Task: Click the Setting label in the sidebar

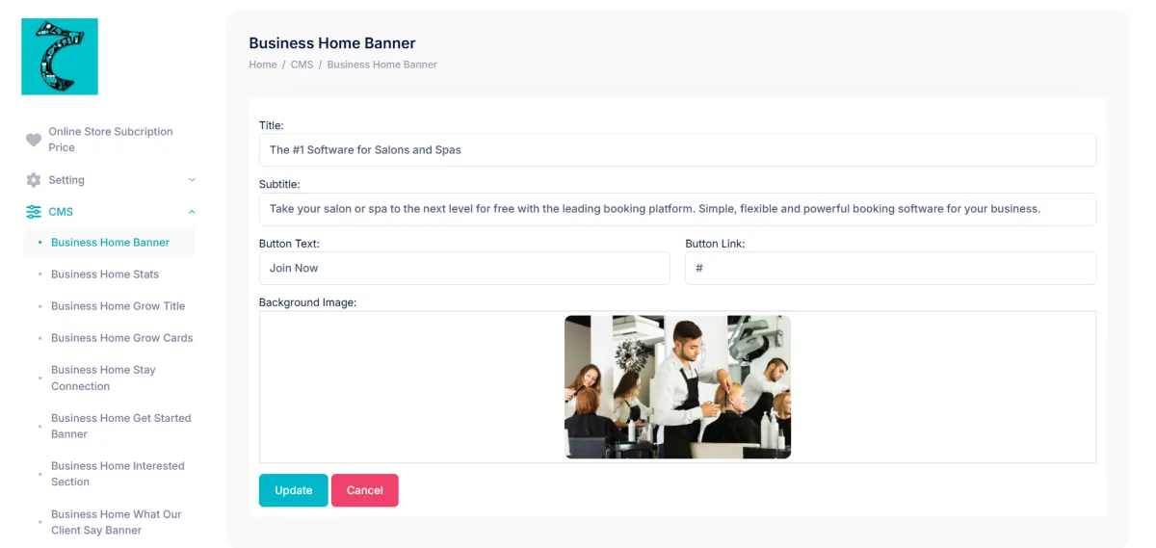Action: pyautogui.click(x=66, y=180)
